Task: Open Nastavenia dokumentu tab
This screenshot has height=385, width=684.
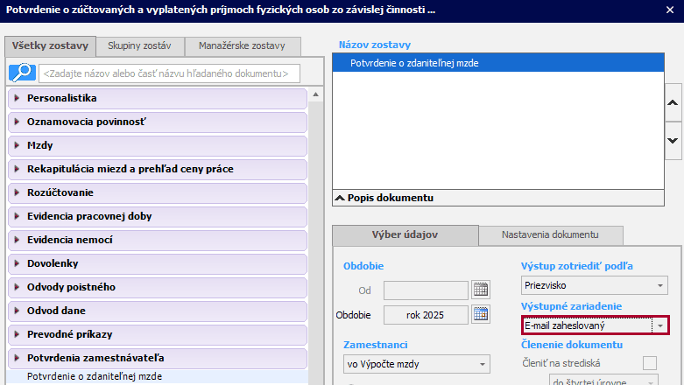Action: (x=550, y=234)
